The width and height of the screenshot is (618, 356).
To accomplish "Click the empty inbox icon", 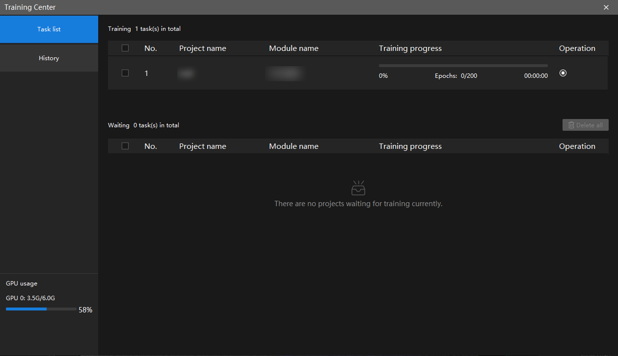I will coord(358,188).
